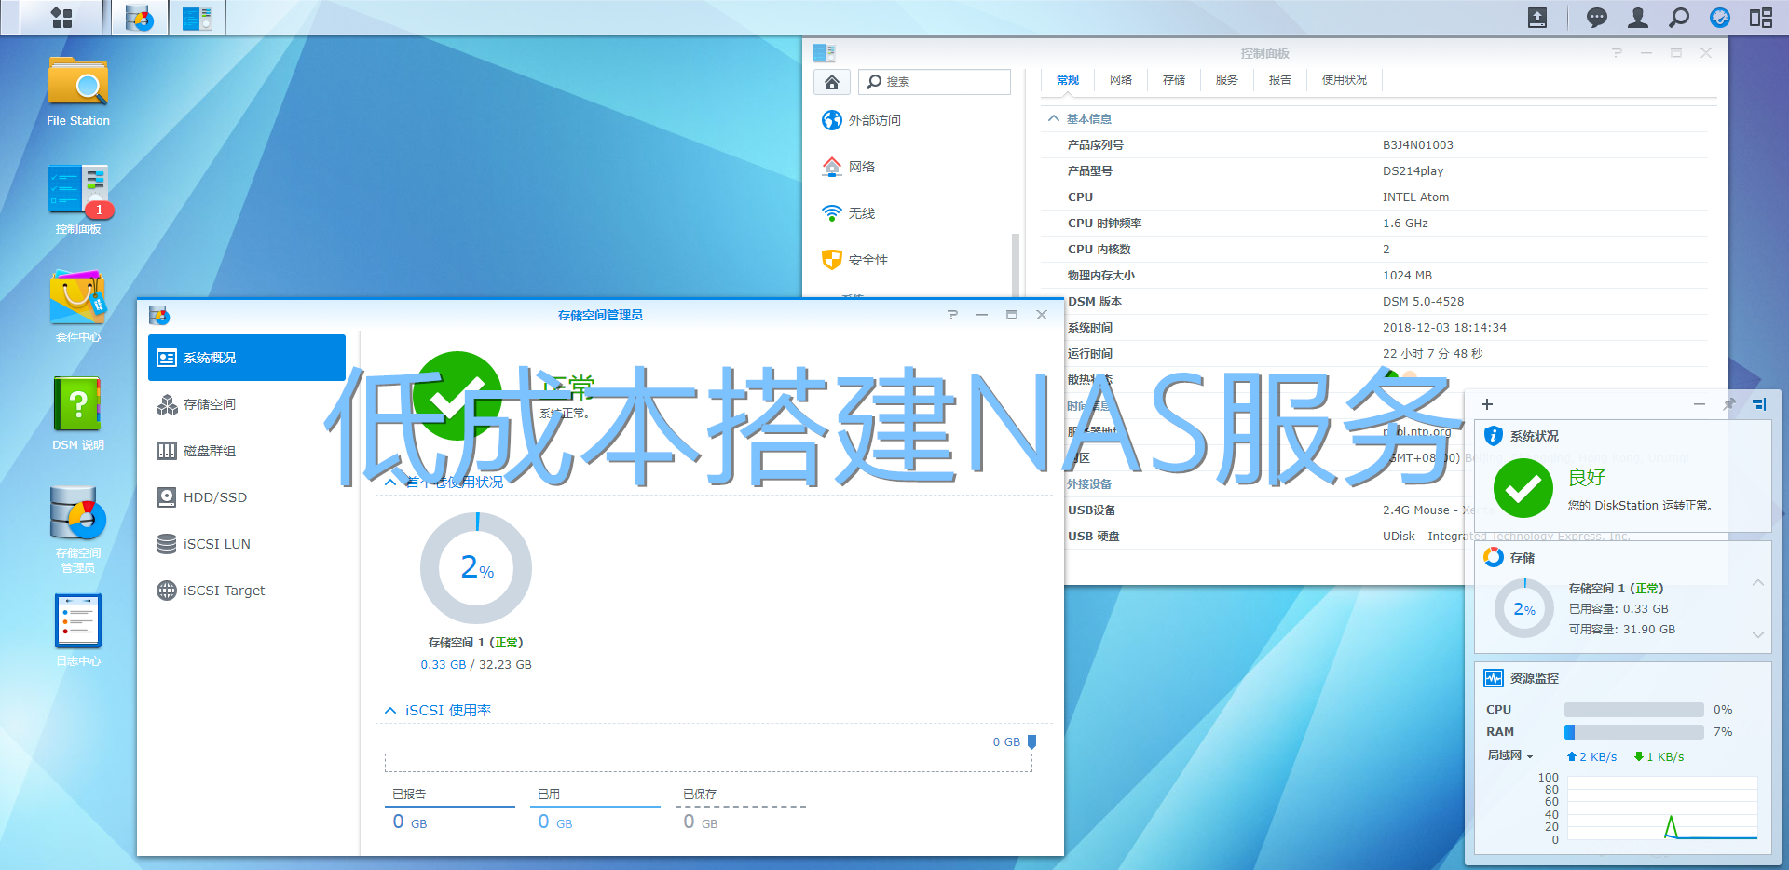Screen dimensions: 1789x870
Task: Open the 常规 tab in Control Panel
Action: pyautogui.click(x=1068, y=80)
